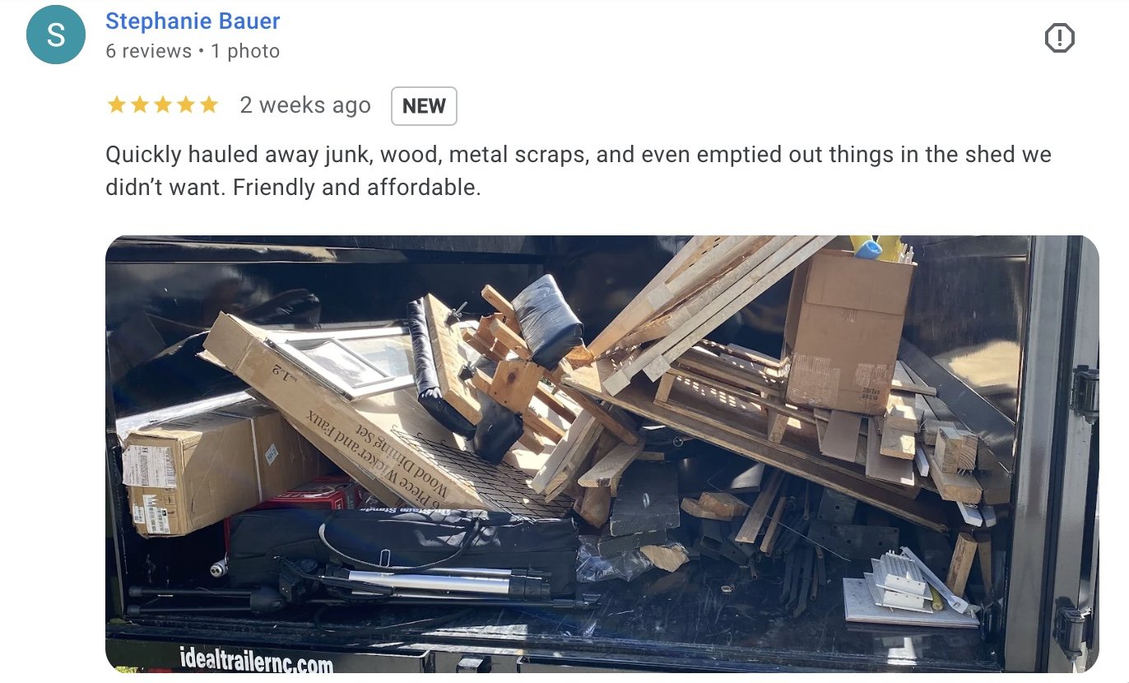The height and width of the screenshot is (683, 1129).
Task: Click the "2 weeks ago" timestamp
Action: (x=305, y=105)
